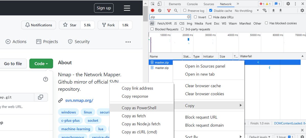Click the Sign up button

pyautogui.click(x=104, y=8)
